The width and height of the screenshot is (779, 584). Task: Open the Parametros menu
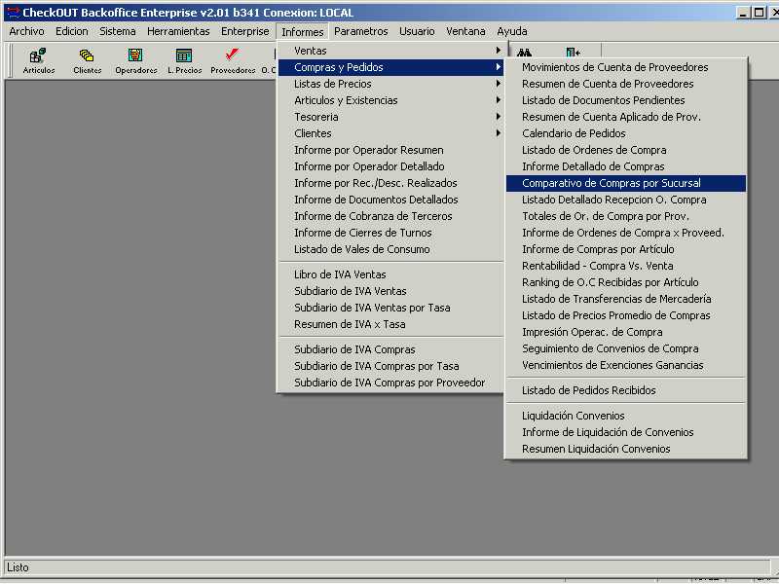[x=360, y=31]
